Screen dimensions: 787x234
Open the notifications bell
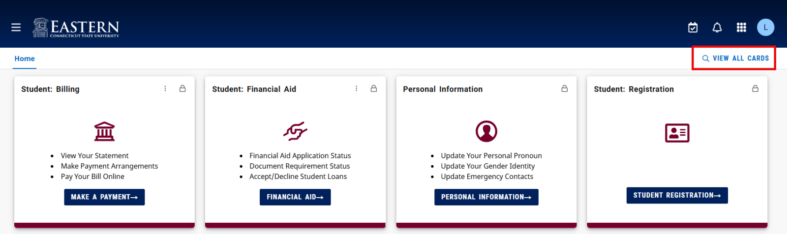click(717, 28)
